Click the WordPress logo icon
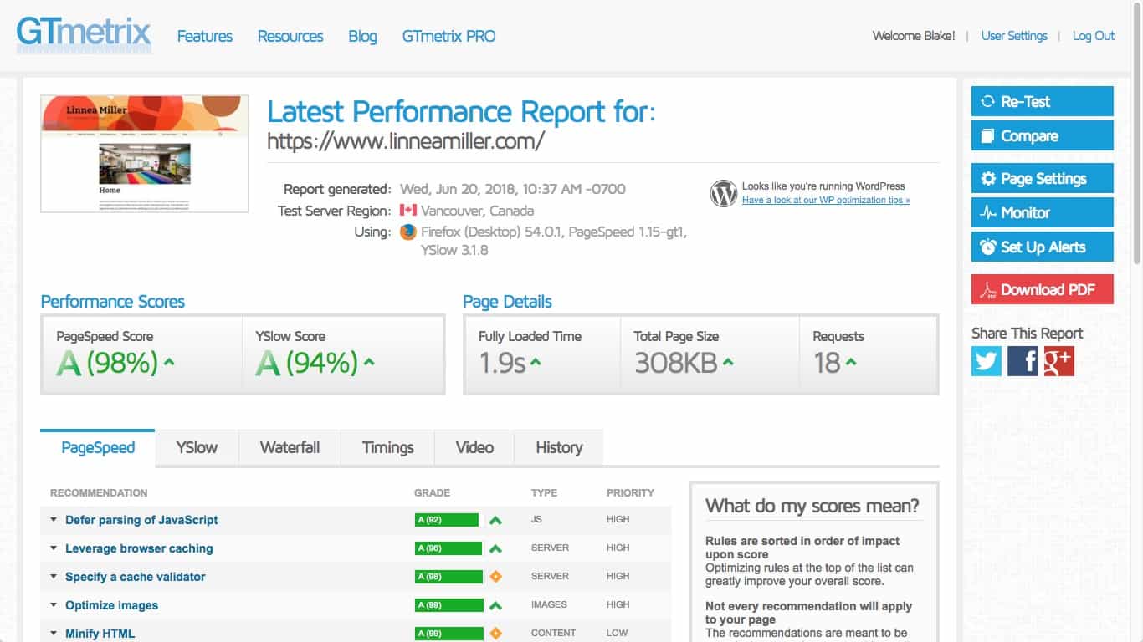1143x642 pixels. click(x=723, y=194)
